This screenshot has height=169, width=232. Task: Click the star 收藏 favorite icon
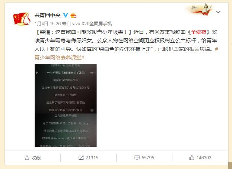click(x=27, y=157)
